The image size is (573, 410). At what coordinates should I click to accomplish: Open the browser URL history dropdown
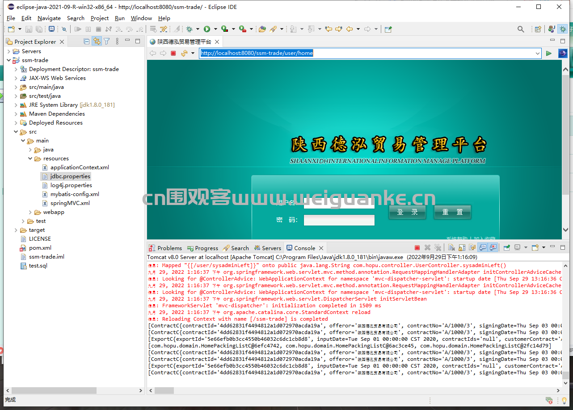pyautogui.click(x=538, y=53)
